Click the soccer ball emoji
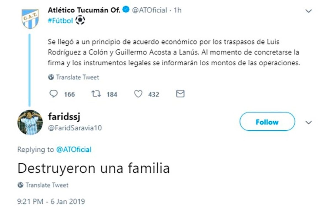The width and height of the screenshot is (331, 213). pyautogui.click(x=80, y=20)
